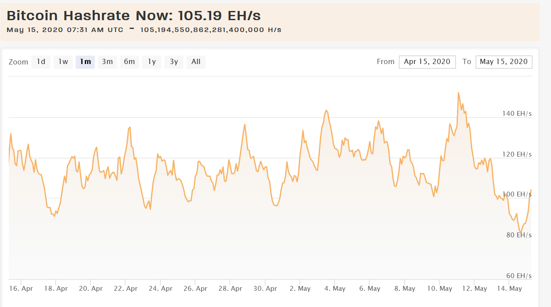Screen dimensions: 551x307
Task: Click the chart peak near May 12
Action: coord(459,93)
